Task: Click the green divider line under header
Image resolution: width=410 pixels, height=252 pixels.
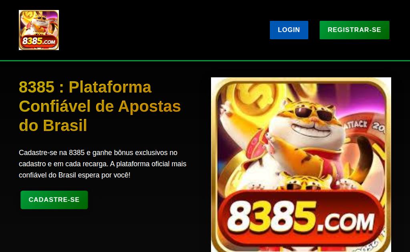Action: point(205,61)
